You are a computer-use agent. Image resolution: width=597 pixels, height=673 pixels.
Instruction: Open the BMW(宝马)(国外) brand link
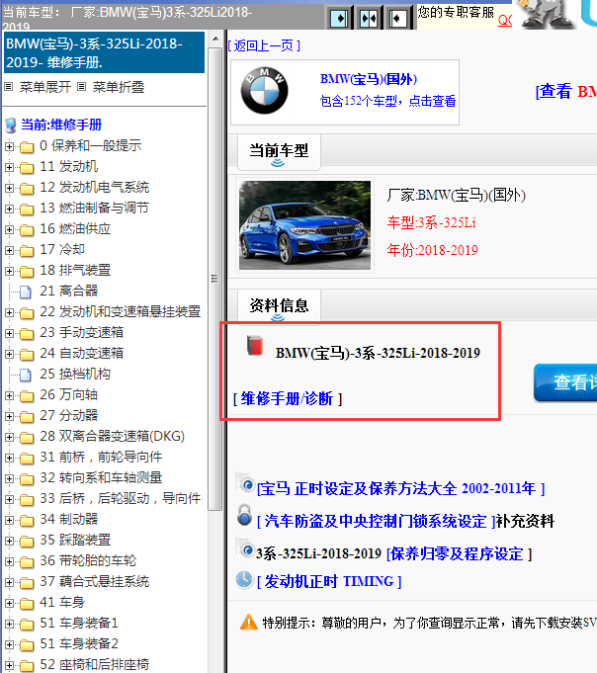pyautogui.click(x=369, y=79)
